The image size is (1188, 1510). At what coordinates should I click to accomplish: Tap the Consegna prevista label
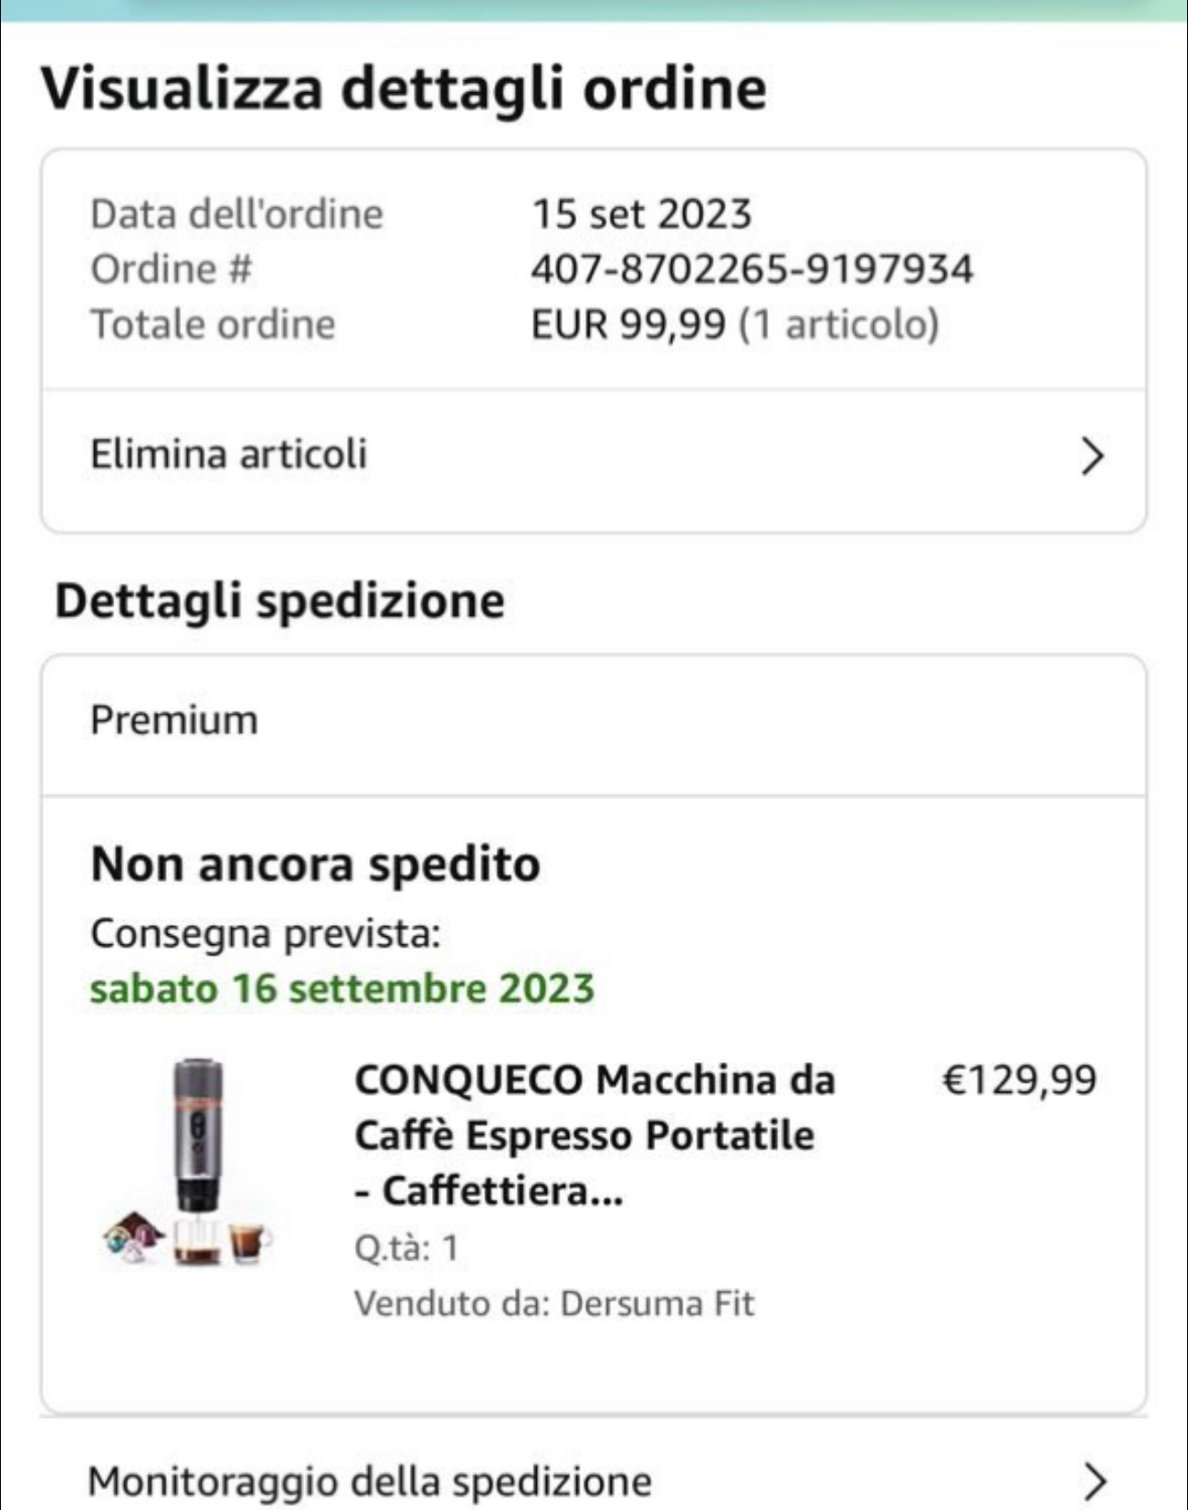coord(265,933)
